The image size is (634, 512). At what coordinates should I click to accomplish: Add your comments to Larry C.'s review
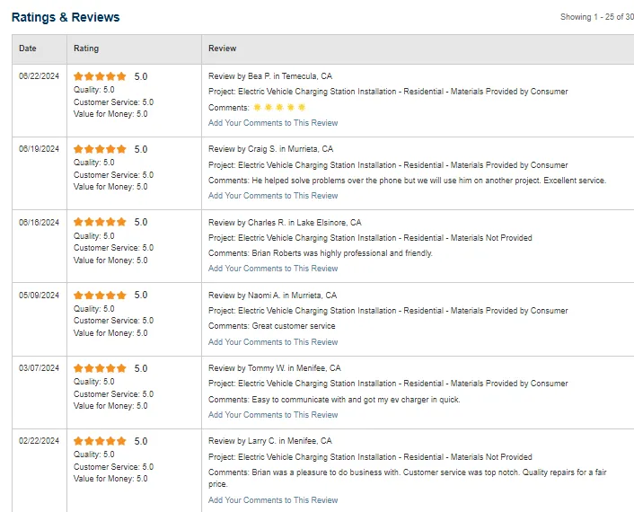[273, 500]
